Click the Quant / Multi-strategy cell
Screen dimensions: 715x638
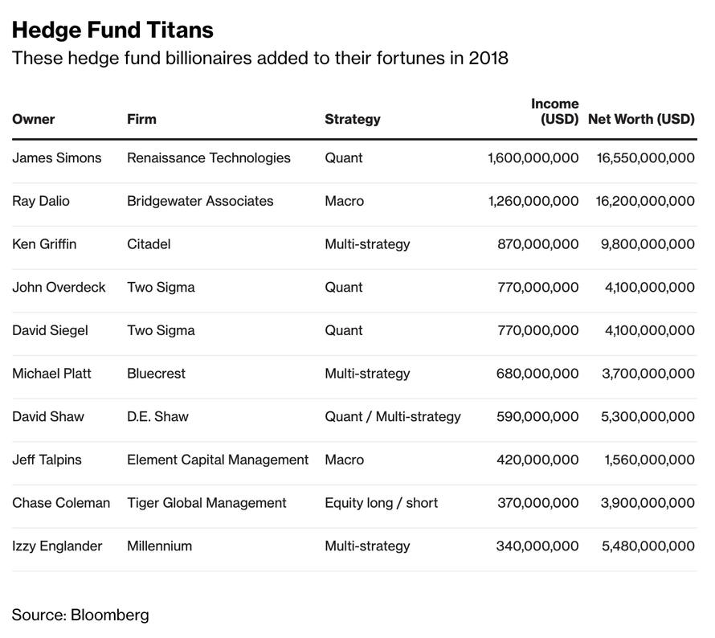pos(393,417)
